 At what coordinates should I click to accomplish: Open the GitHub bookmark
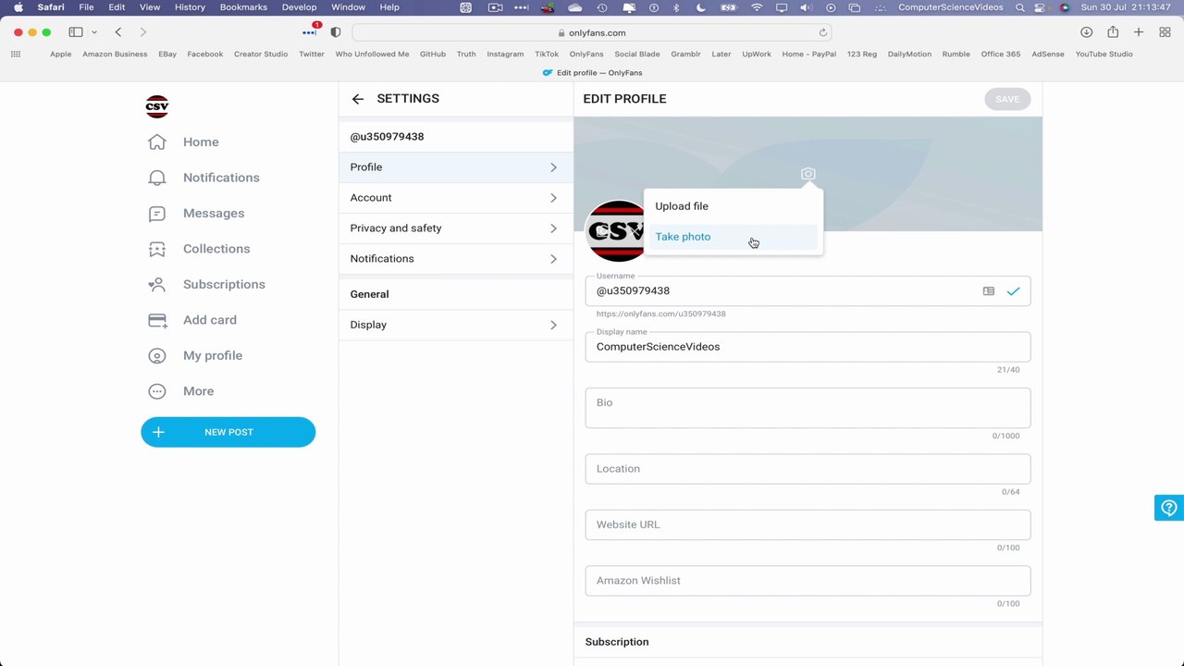pyautogui.click(x=433, y=54)
